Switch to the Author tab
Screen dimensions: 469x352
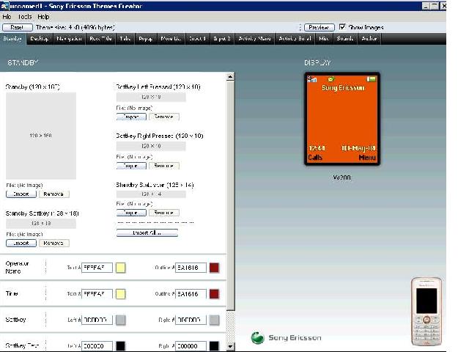369,39
